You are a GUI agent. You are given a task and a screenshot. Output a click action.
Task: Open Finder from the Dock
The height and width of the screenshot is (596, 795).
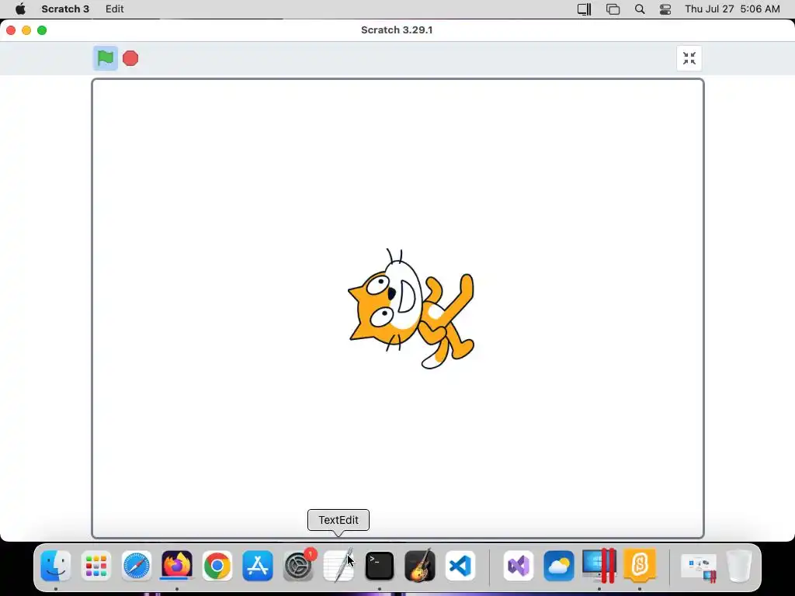pos(56,566)
